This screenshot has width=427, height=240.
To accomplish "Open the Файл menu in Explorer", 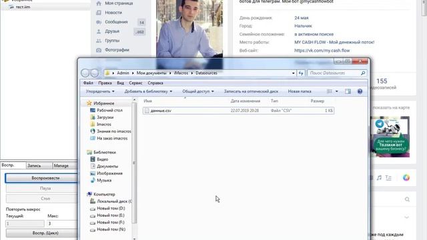I will pyautogui.click(x=88, y=83).
